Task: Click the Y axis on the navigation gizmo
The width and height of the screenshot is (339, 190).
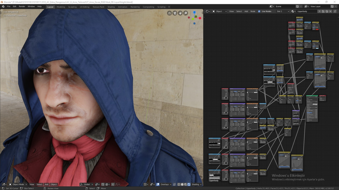Action: tap(196, 17)
